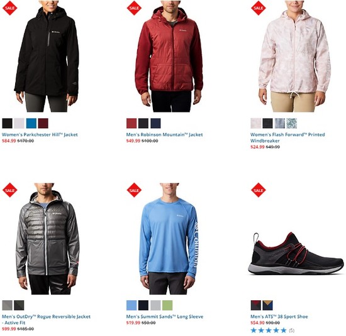Choose navy and gold swatch for Sport Shoe
Image resolution: width=346 pixels, height=336 pixels.
267,305
